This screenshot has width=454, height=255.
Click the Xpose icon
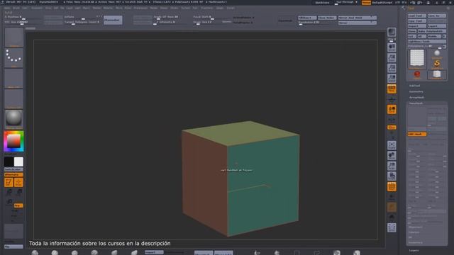pos(392,227)
